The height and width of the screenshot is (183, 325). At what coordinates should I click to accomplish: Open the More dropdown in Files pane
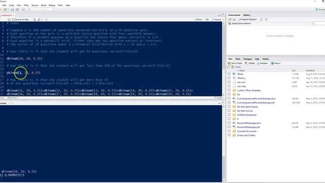[x=276, y=63]
